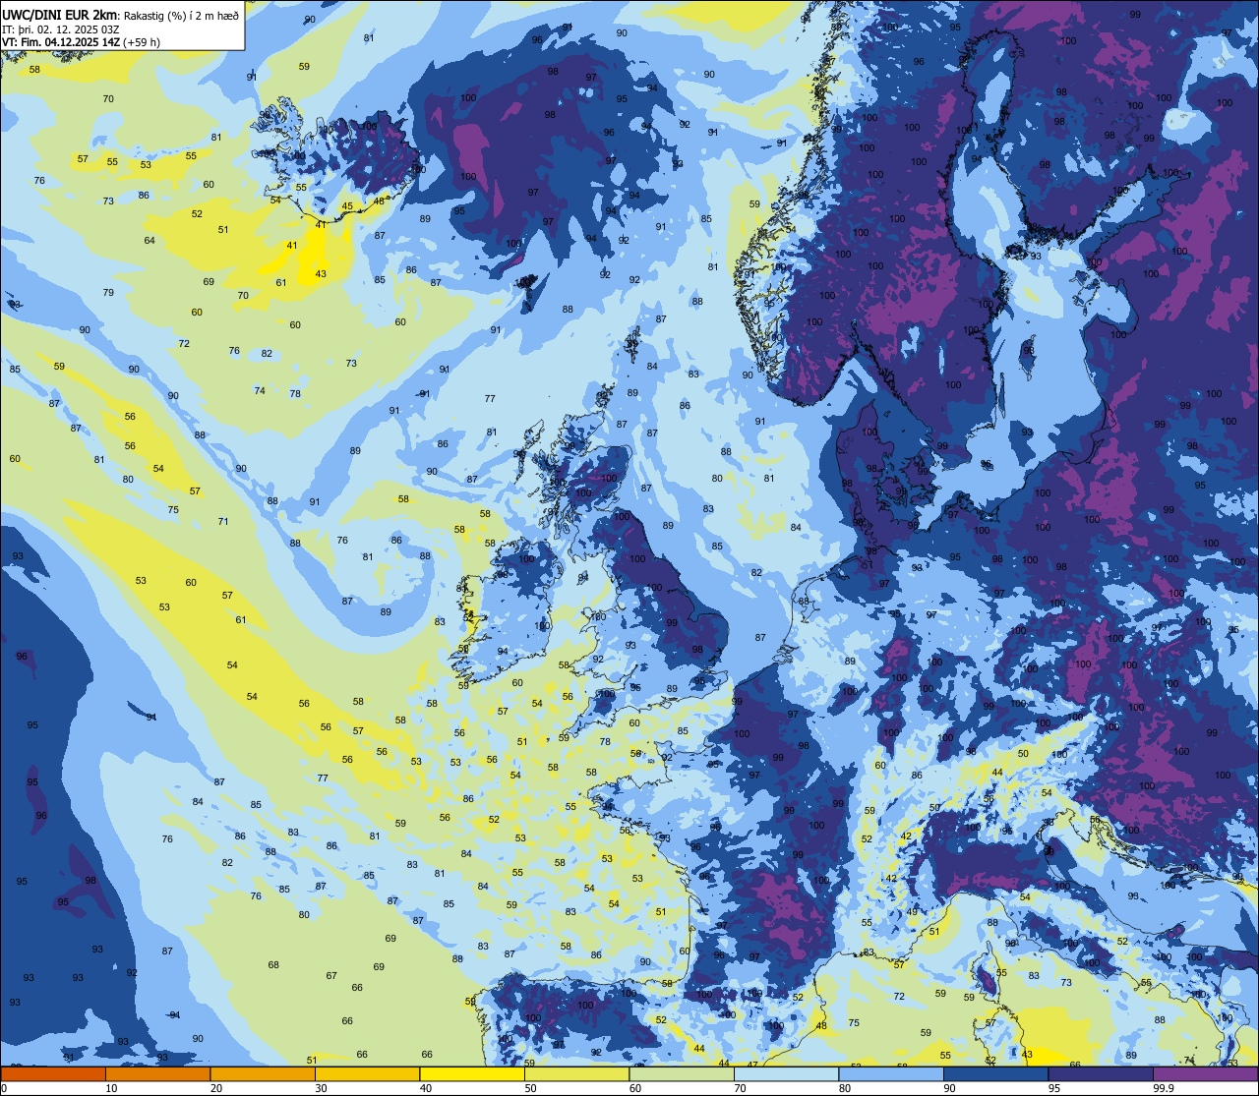Click the navy 95–99.9 legend swatch

click(1101, 1074)
